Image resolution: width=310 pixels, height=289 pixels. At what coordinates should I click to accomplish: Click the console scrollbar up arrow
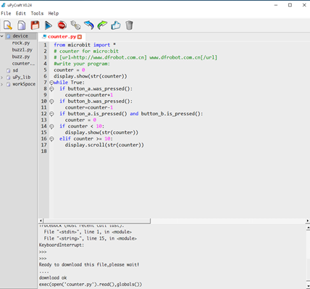click(x=308, y=227)
